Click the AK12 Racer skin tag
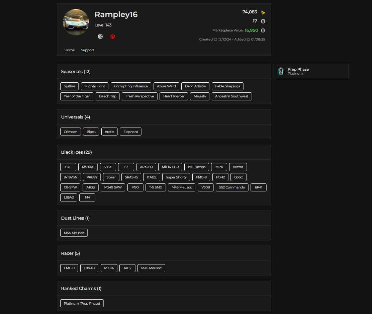This screenshot has width=372, height=314. click(127, 268)
